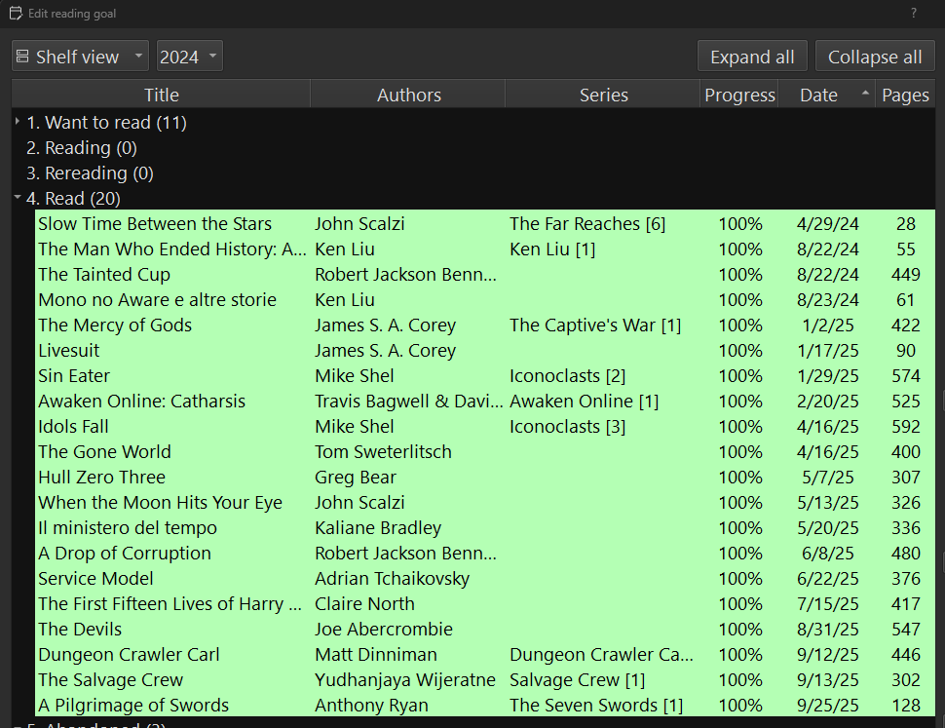The height and width of the screenshot is (728, 945).
Task: Select the 'Hull Zero Three' title
Action: [x=102, y=477]
